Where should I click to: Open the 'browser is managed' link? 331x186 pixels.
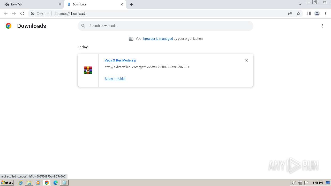click(158, 39)
